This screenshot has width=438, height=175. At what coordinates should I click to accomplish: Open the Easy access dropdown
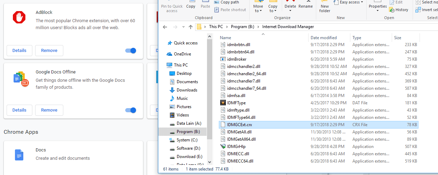pyautogui.click(x=348, y=2)
